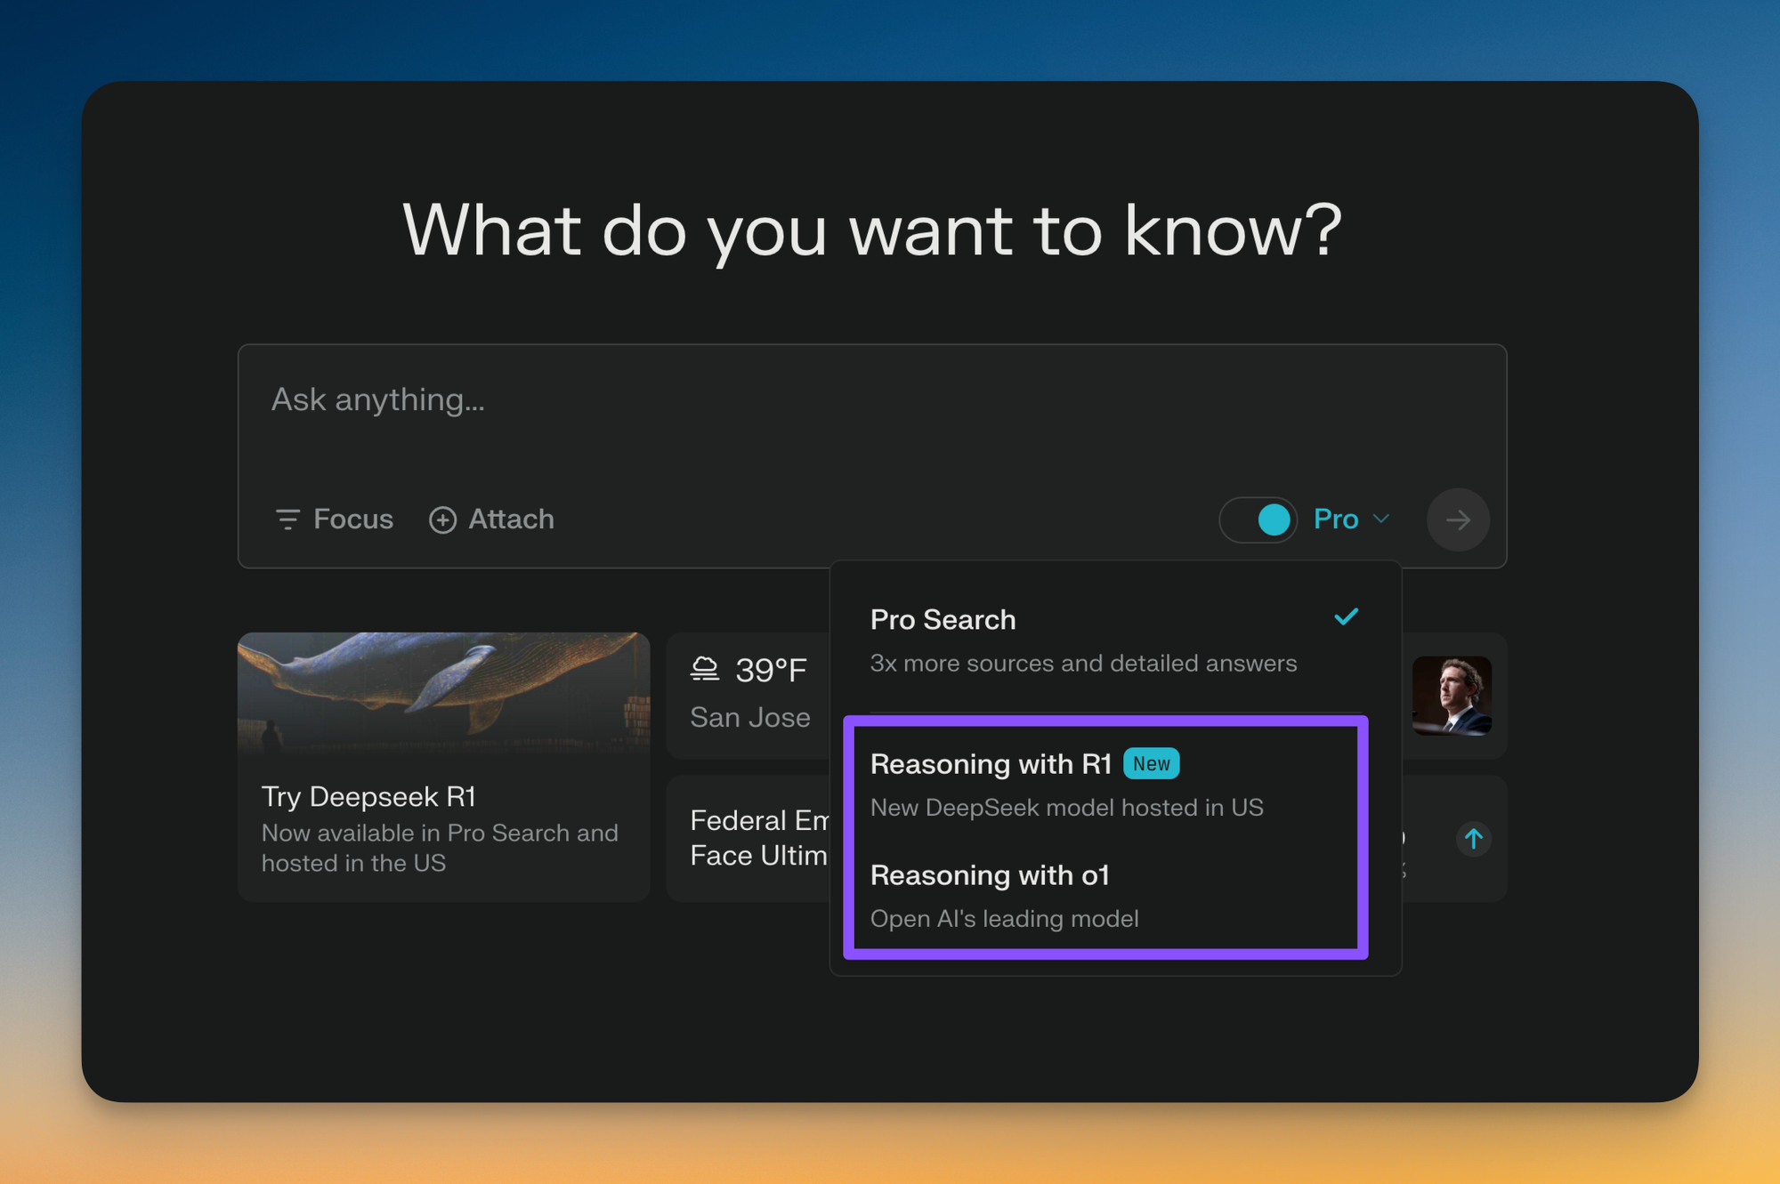Click the Pro label next to toggle

(1336, 520)
